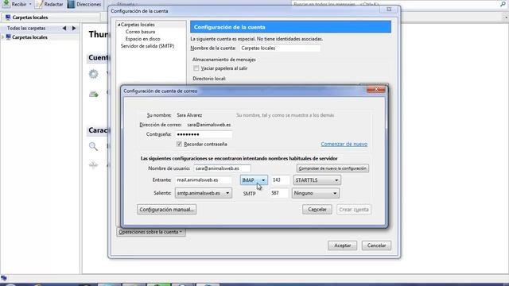The image size is (509, 286).
Task: Show previous folder view with left arrow
Action: 64,29
